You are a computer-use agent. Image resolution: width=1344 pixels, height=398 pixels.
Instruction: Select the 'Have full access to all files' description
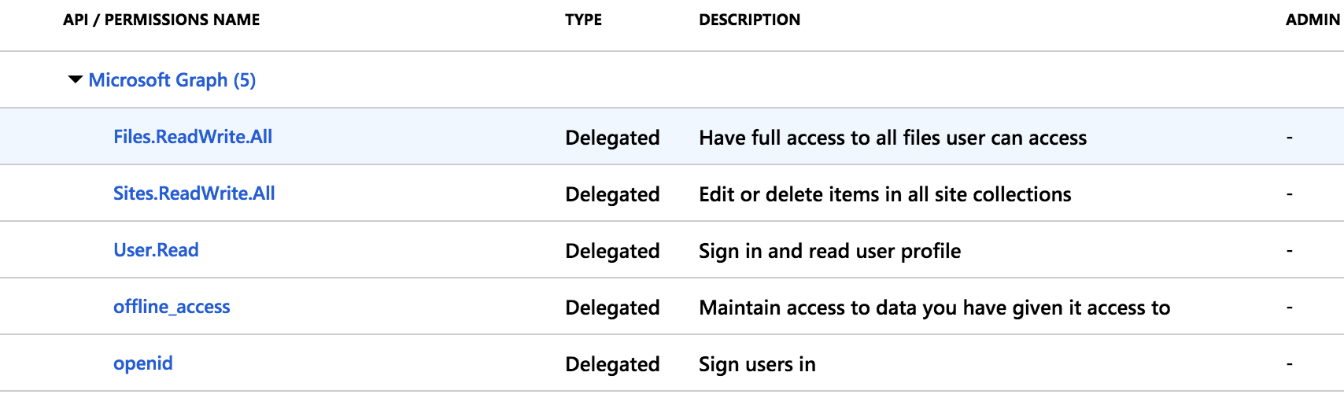click(x=892, y=138)
